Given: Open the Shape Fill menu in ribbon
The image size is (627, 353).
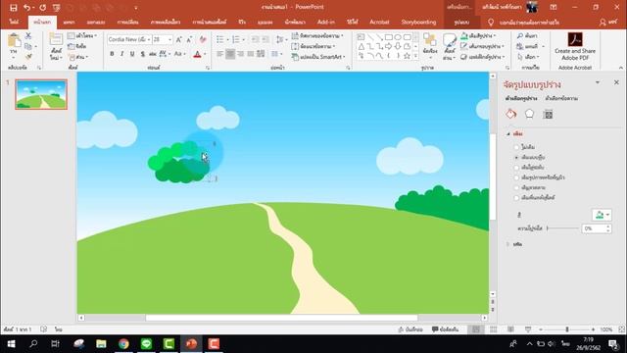Looking at the screenshot, I should click(x=478, y=36).
